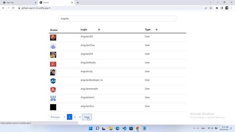Go back with browser back arrow
235x132 pixels.
(x=3, y=8)
